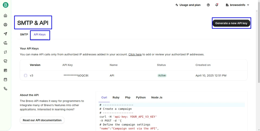The image size is (260, 131).
Task: Open Automations icon in sidebar
Action: coord(5,43)
